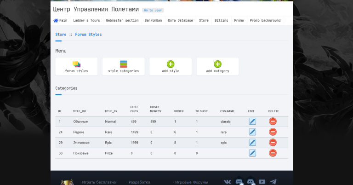The height and width of the screenshot is (185, 353).
Task: Edit the Epic category row
Action: point(252,142)
